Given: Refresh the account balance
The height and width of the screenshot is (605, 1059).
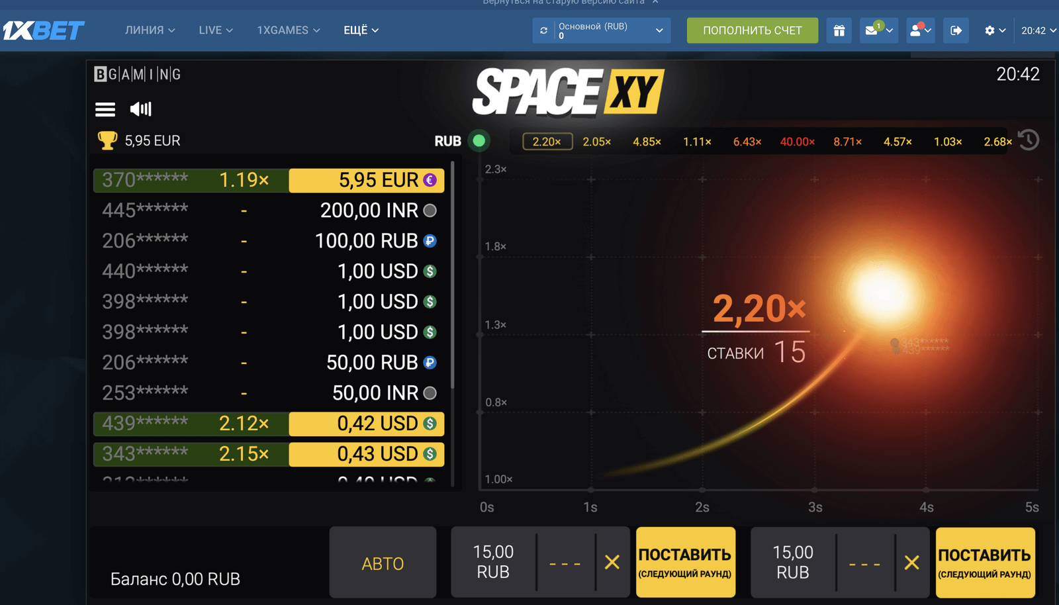Looking at the screenshot, I should (x=544, y=30).
